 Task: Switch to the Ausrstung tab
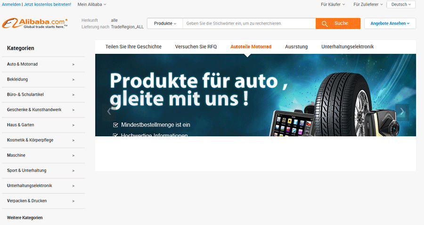(x=296, y=47)
